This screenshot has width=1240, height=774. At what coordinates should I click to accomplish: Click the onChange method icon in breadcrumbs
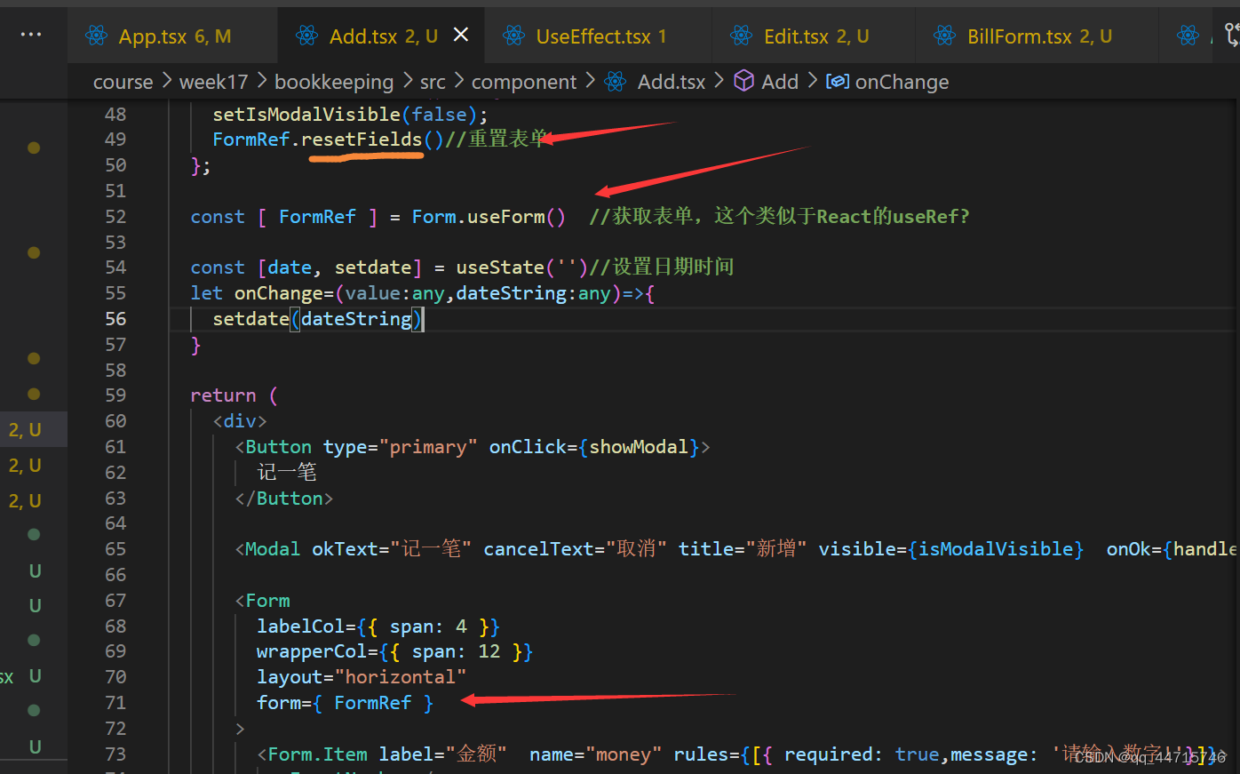tap(836, 81)
